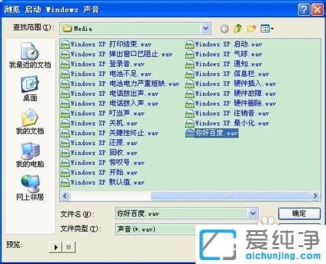Select Windows XP 硬件插入.wav file

click(x=231, y=84)
